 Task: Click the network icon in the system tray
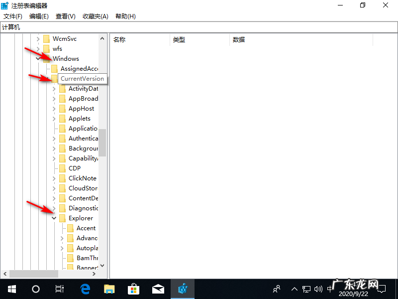pyautogui.click(x=307, y=289)
